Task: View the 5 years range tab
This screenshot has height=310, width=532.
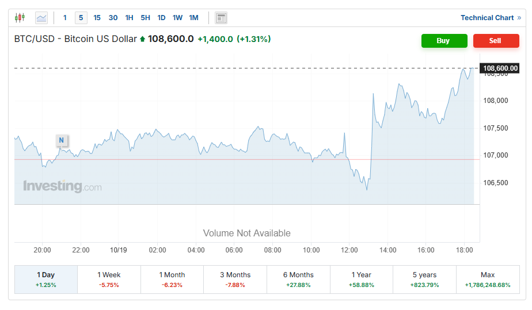Action: 424,279
